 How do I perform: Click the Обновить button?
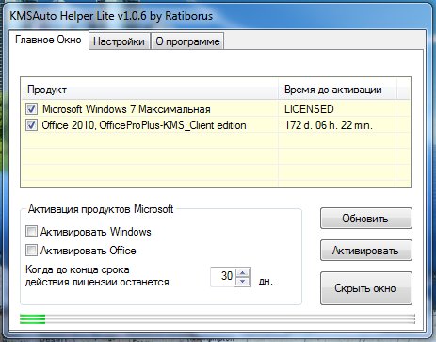(x=366, y=219)
